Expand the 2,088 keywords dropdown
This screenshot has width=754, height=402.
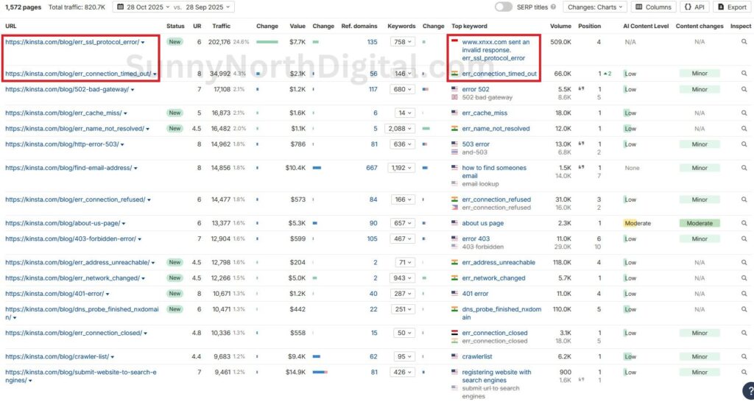(400, 129)
